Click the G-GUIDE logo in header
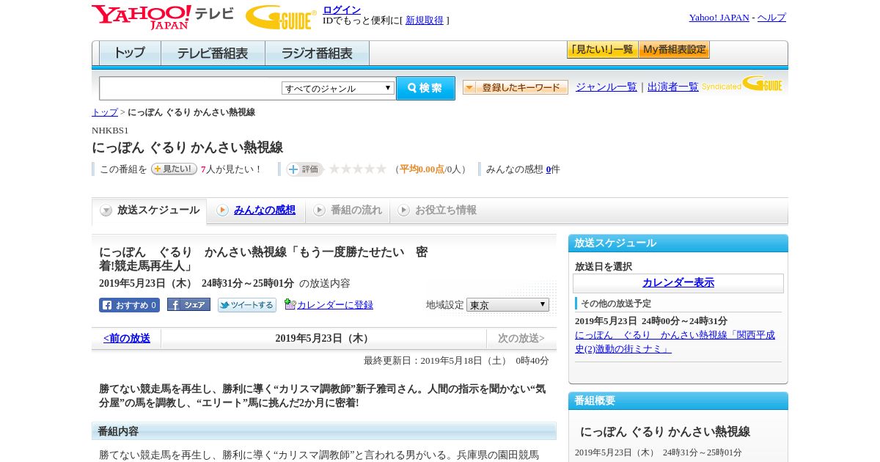The width and height of the screenshot is (880, 462). [281, 17]
